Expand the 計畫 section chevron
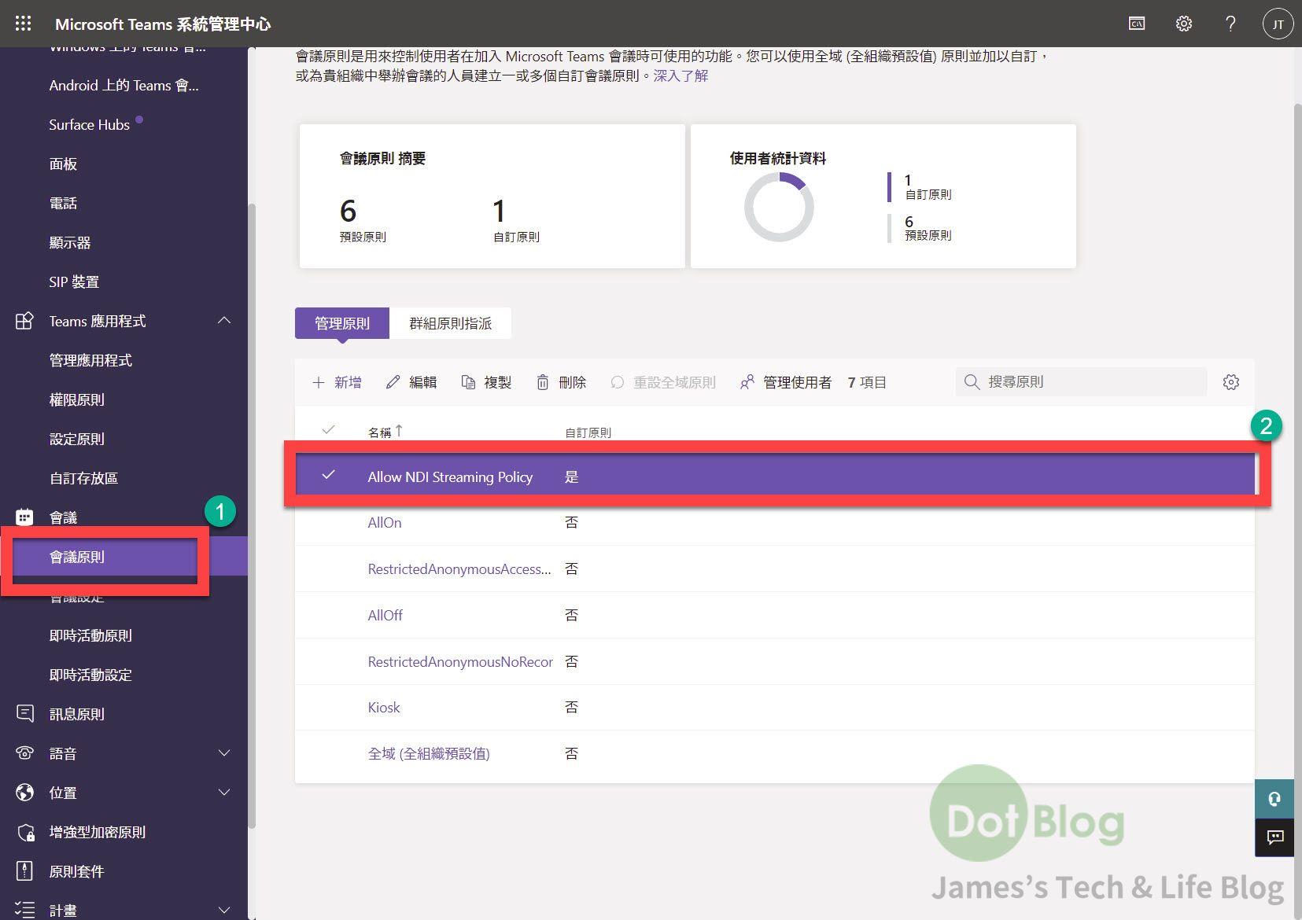Viewport: 1302px width, 920px height. pyautogui.click(x=224, y=910)
